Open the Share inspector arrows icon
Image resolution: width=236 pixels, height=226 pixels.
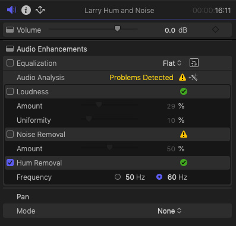pyautogui.click(x=40, y=10)
